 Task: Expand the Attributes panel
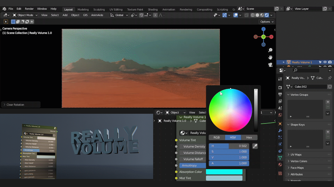click(x=288, y=174)
